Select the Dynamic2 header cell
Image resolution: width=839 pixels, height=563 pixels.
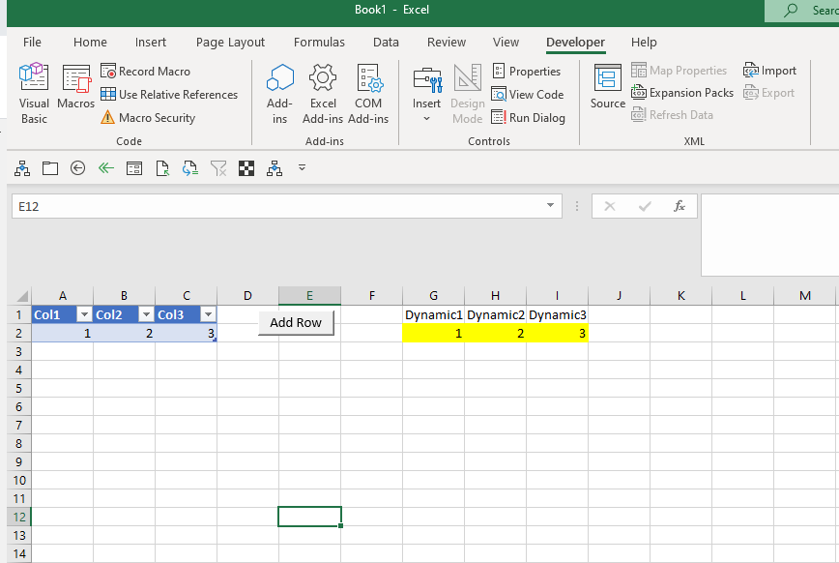coord(496,314)
